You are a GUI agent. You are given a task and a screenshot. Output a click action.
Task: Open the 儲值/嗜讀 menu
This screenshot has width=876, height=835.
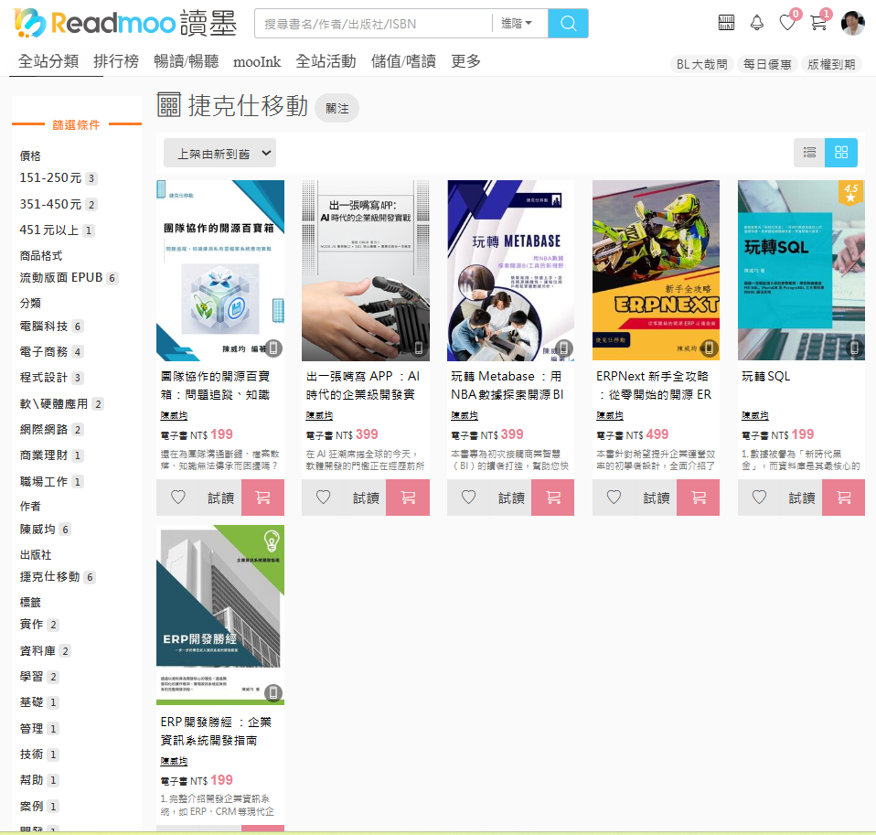403,61
